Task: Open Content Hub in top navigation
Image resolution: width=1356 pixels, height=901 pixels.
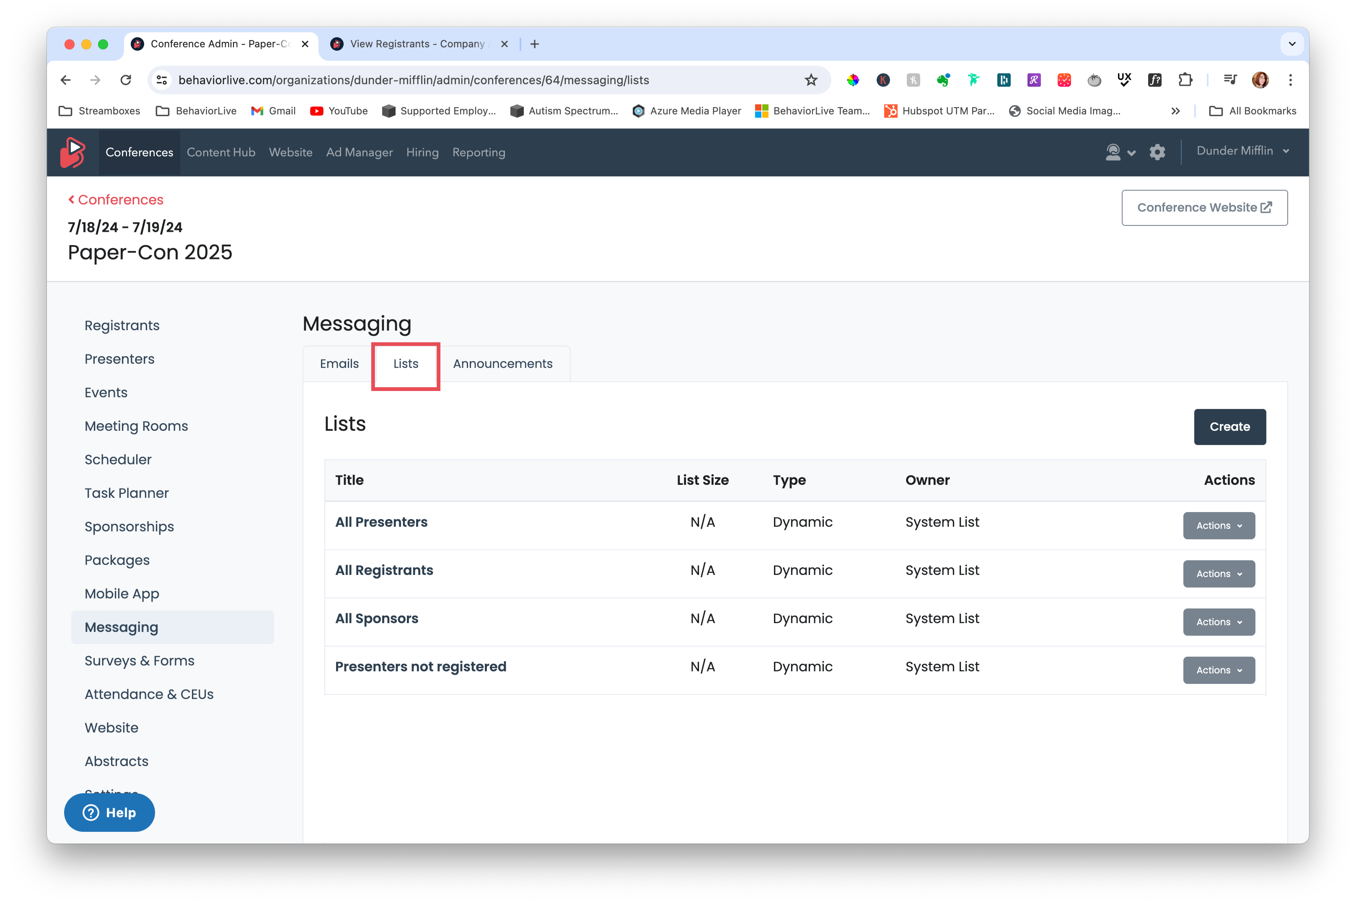Action: click(x=221, y=152)
